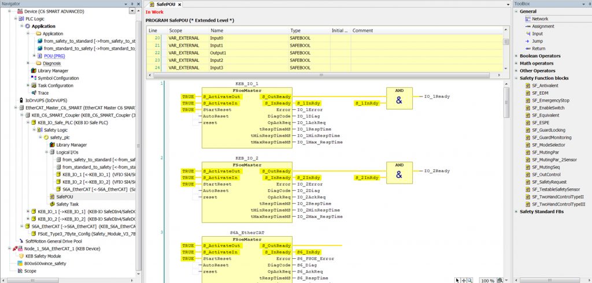Close the SafePOU tab
The width and height of the screenshot is (592, 283).
point(179,4)
